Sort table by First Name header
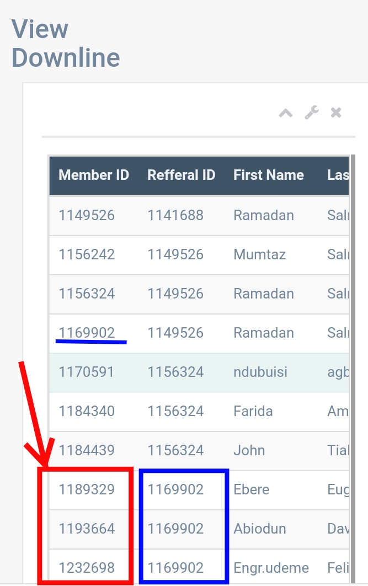This screenshot has width=368, height=586. (269, 175)
